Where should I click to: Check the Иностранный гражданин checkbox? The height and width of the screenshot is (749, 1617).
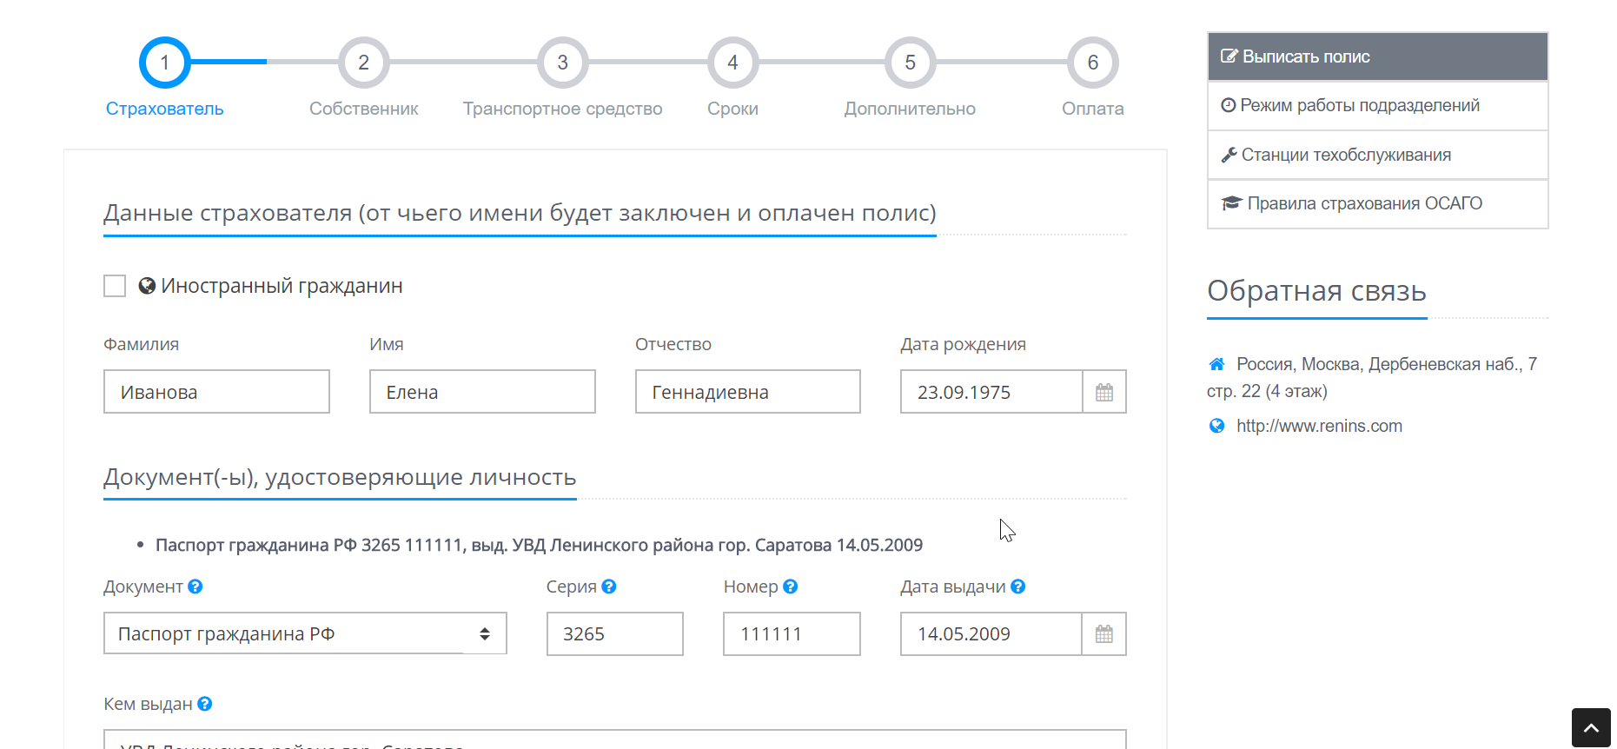[x=115, y=286]
